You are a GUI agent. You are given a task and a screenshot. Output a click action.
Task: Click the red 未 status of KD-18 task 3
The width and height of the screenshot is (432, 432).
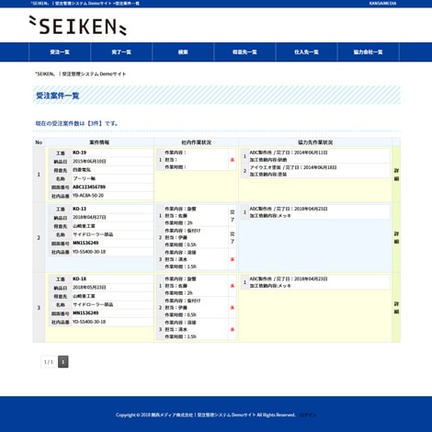tap(233, 329)
